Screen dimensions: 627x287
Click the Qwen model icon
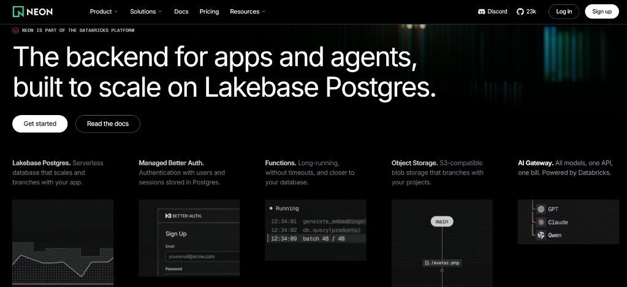tap(541, 235)
